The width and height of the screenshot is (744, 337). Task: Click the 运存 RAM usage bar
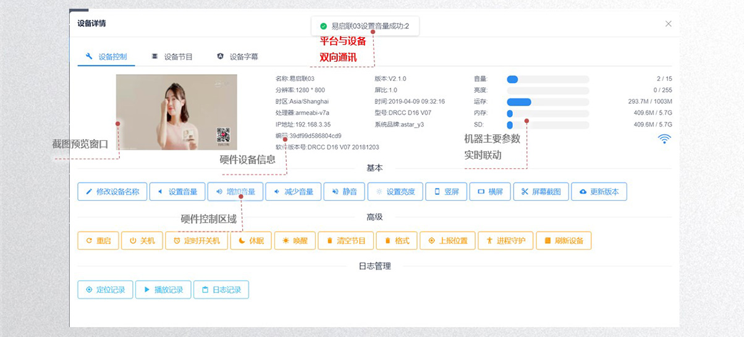547,102
